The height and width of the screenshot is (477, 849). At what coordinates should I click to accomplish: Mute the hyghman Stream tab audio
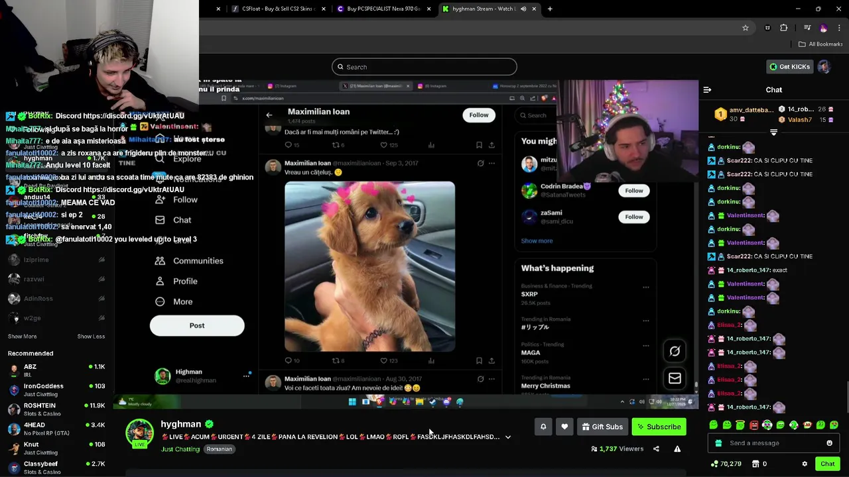tap(523, 9)
